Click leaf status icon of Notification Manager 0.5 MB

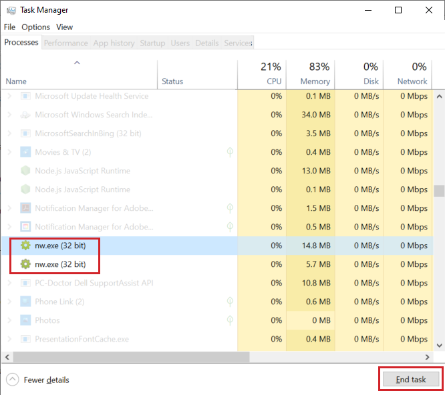point(230,227)
